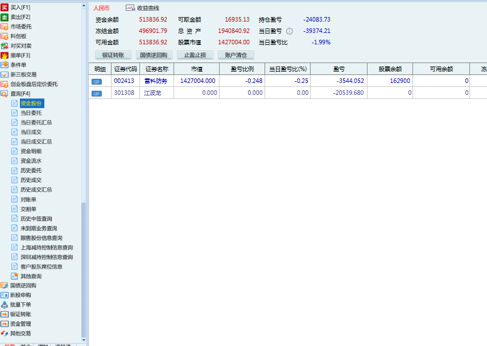
Task: Sort by 证券名称 column header
Action: [x=157, y=69]
